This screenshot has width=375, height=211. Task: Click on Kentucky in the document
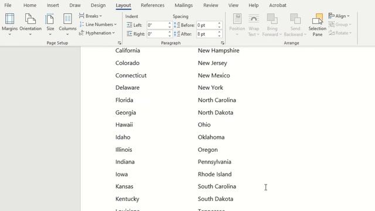(127, 199)
